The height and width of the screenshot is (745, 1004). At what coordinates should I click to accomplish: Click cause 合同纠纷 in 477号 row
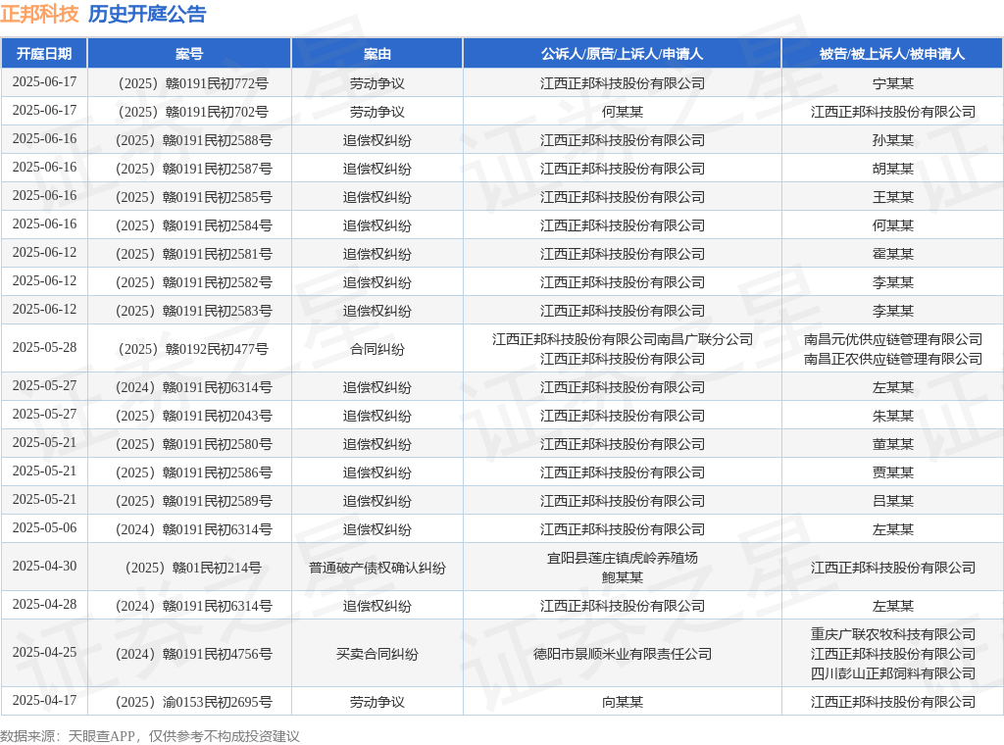pos(377,349)
